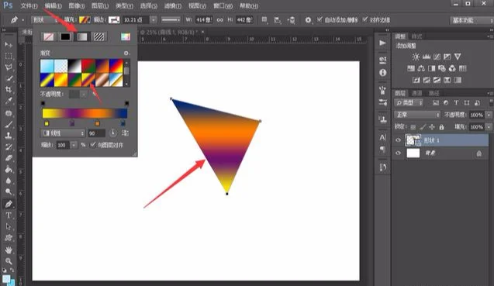494x286 pixels.
Task: Add a Curves adjustment
Action: tap(437, 57)
